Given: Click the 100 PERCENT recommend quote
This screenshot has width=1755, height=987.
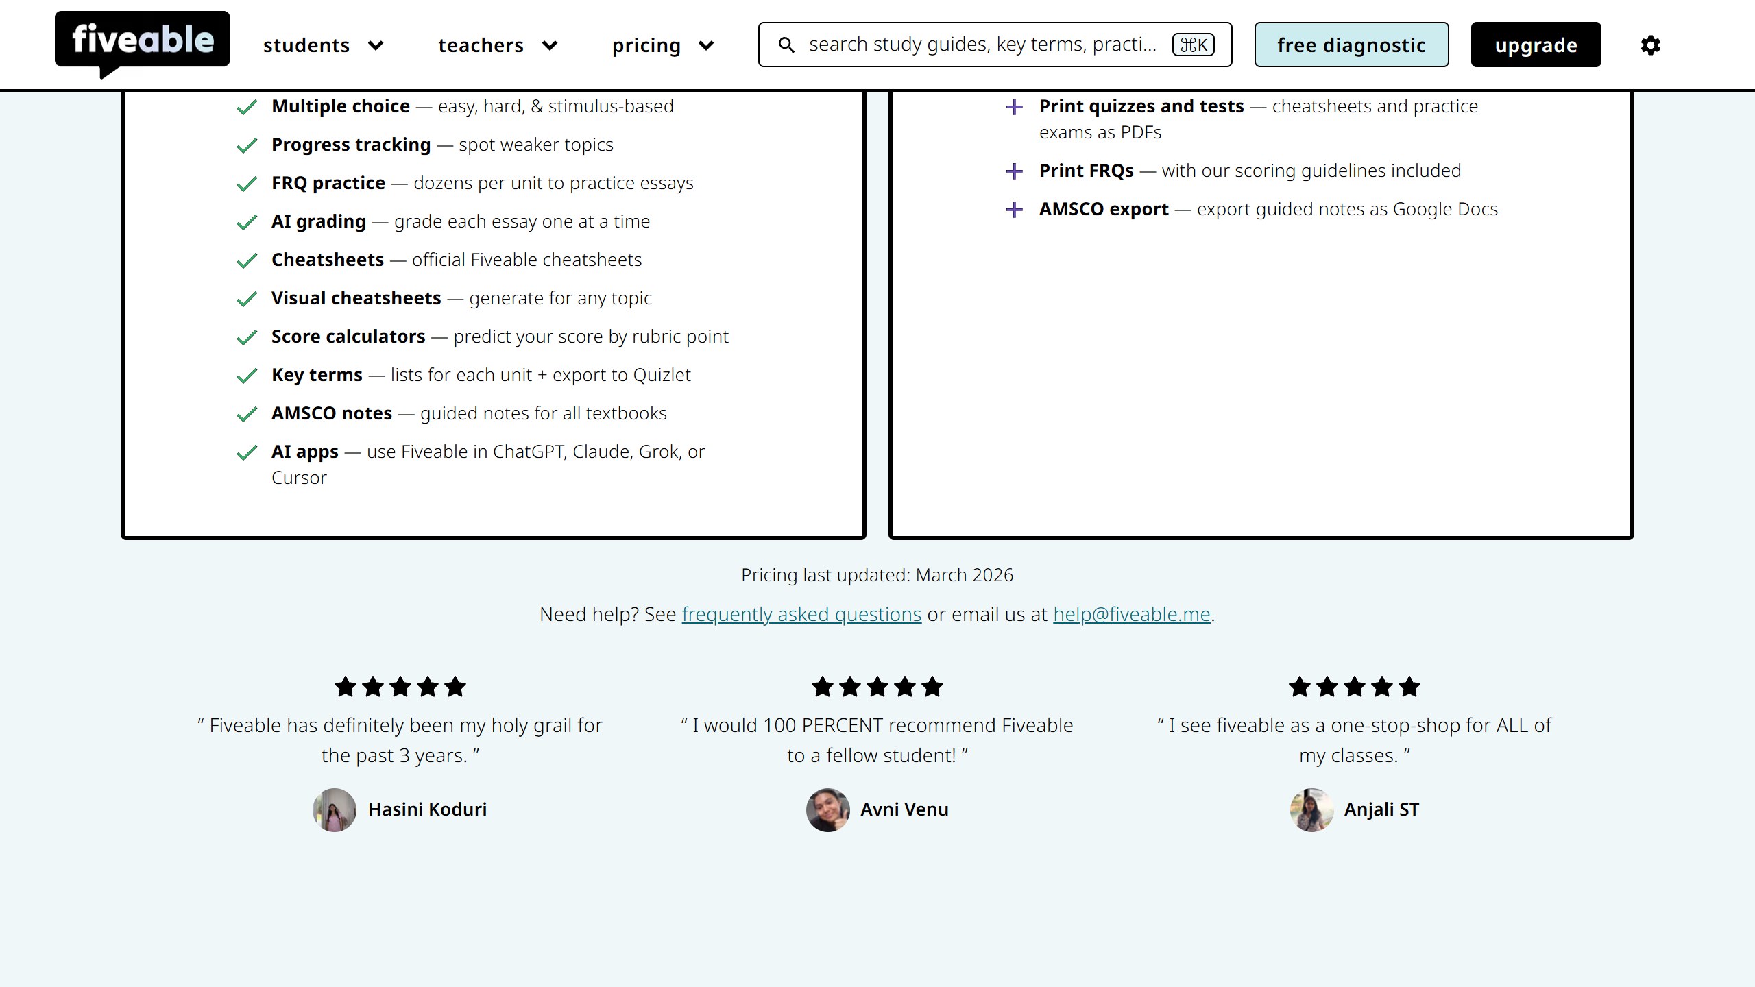Looking at the screenshot, I should tap(877, 740).
